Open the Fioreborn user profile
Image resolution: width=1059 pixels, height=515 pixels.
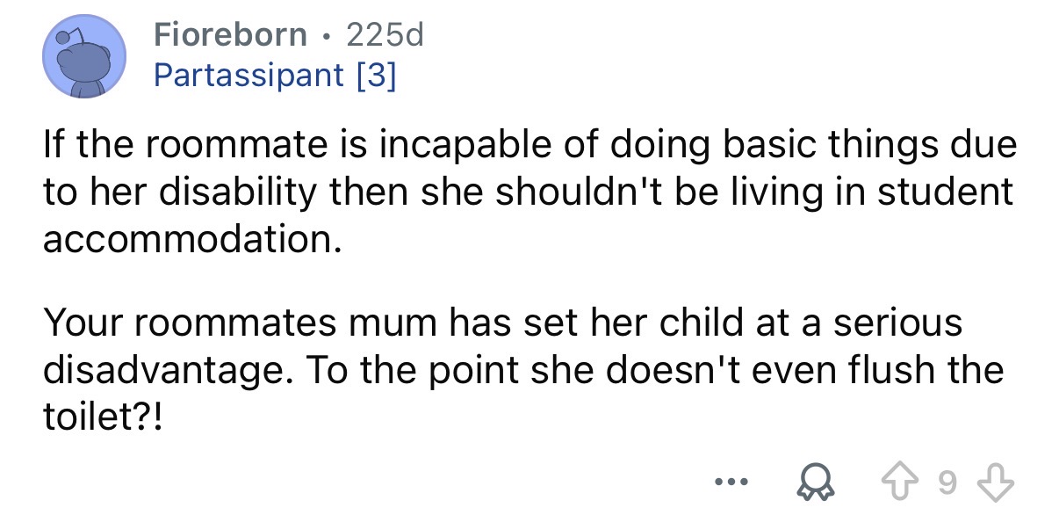231,34
